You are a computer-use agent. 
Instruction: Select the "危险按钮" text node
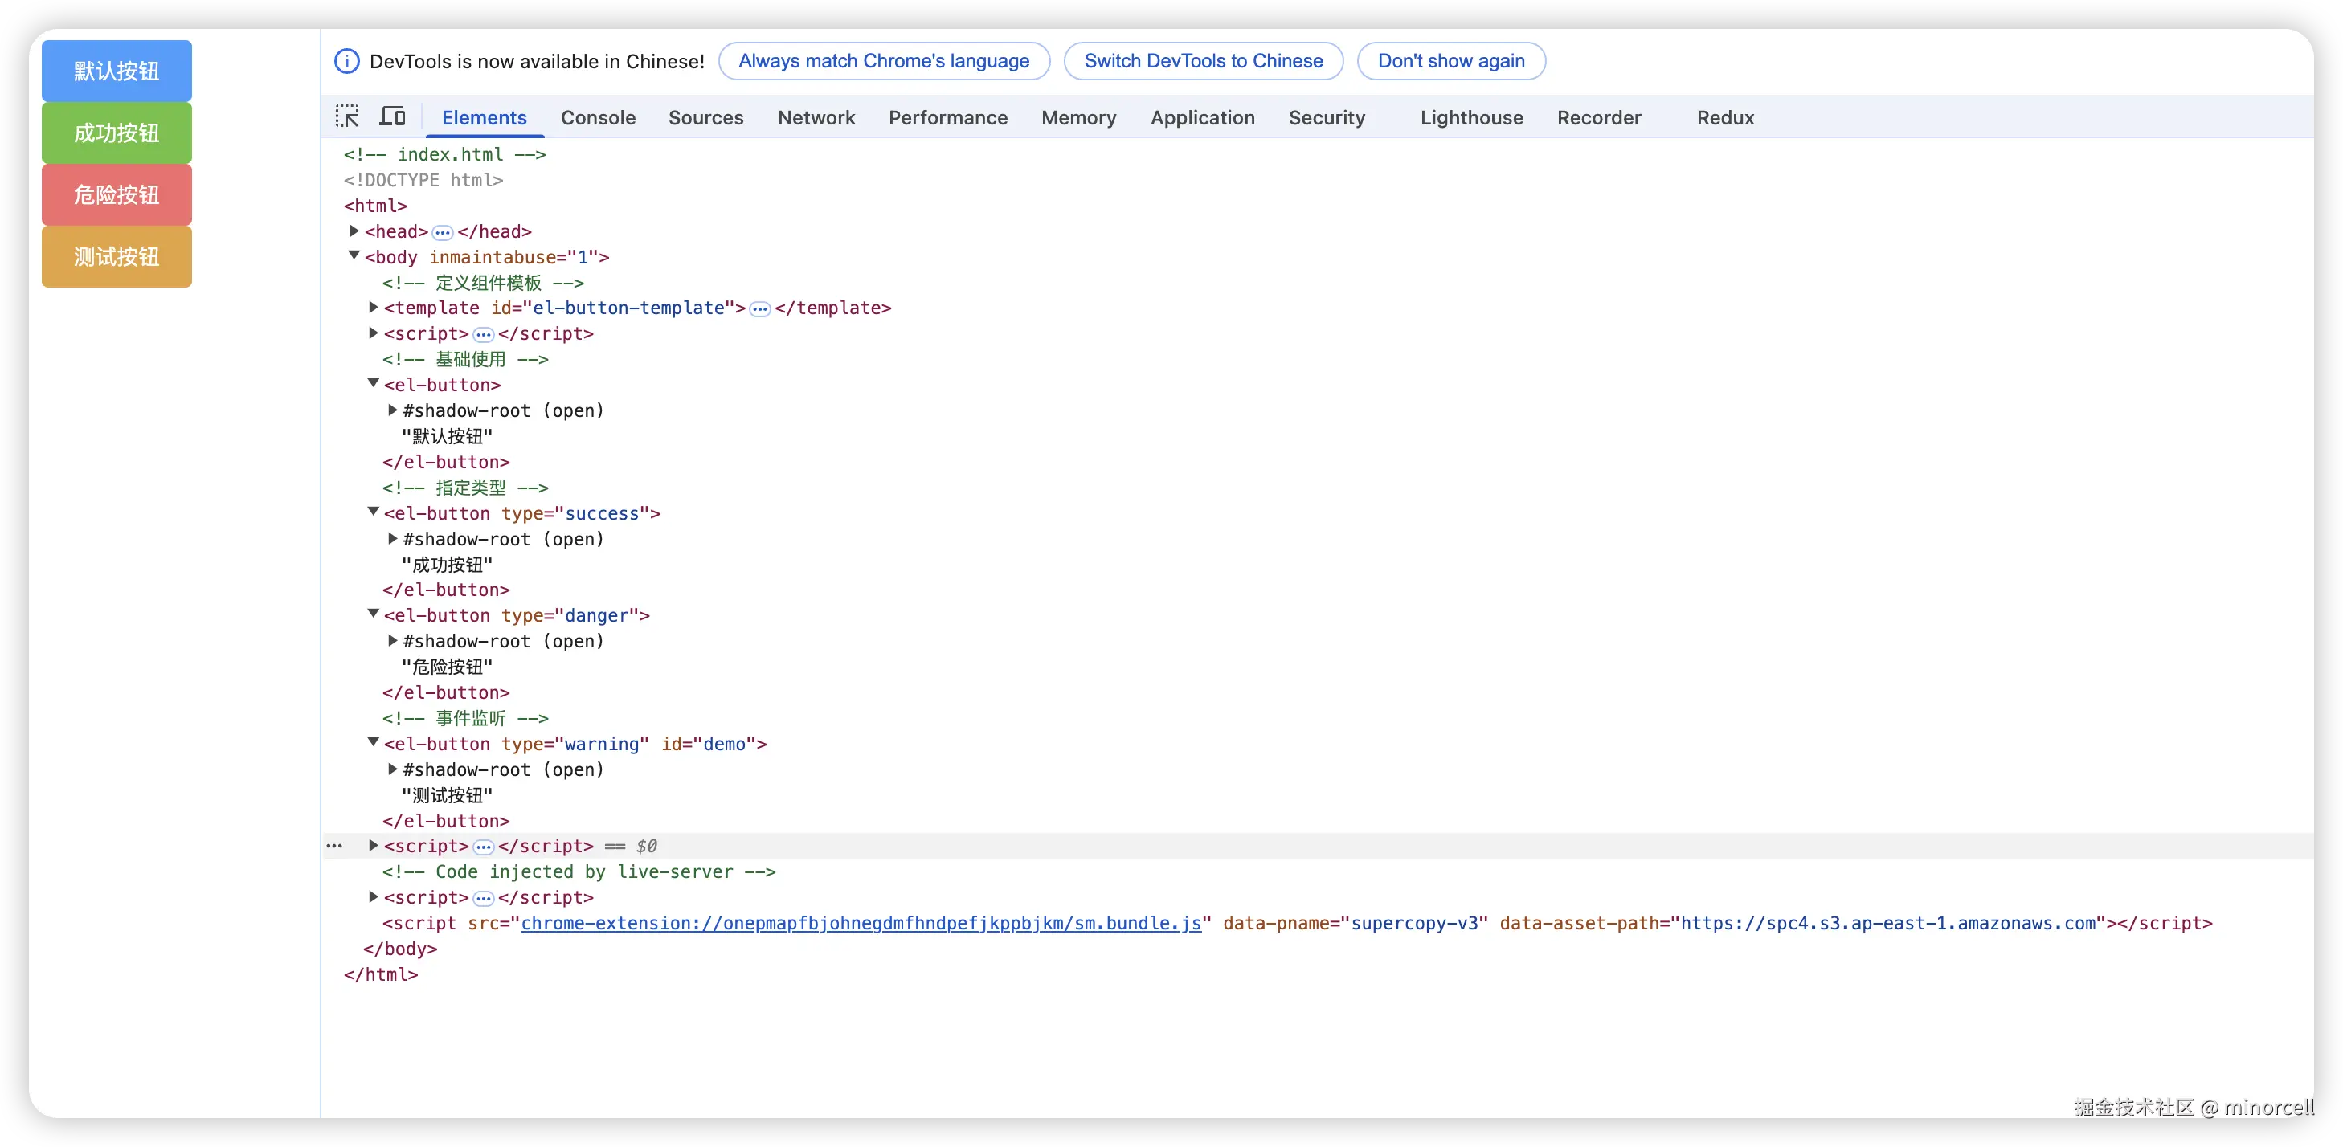[448, 667]
